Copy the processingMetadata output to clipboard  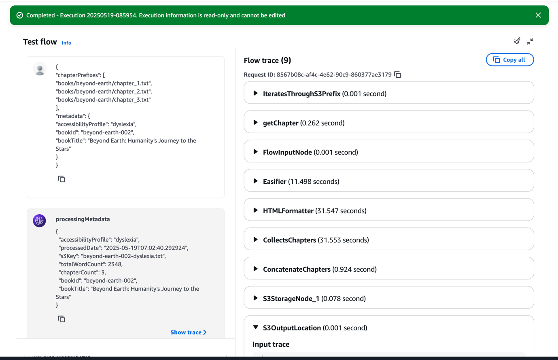tap(61, 319)
